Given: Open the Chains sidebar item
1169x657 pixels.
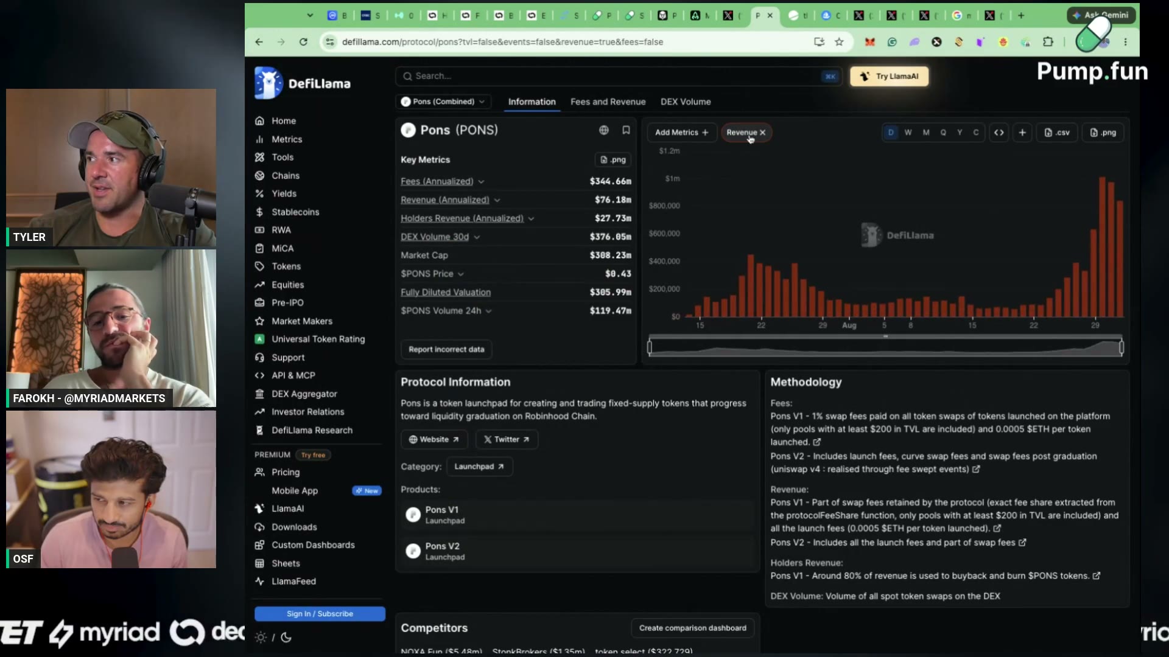Looking at the screenshot, I should pos(285,175).
